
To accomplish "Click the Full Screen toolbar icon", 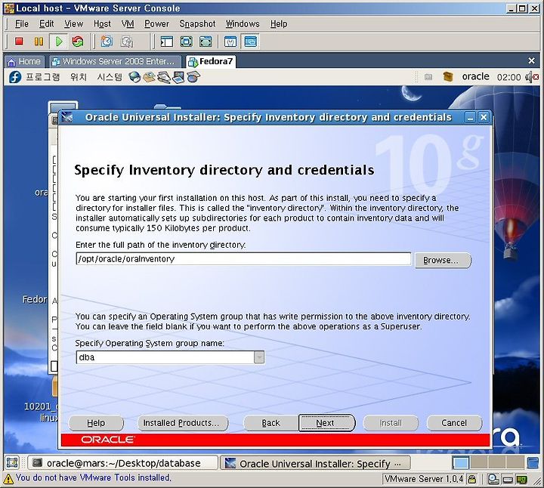I will point(187,42).
